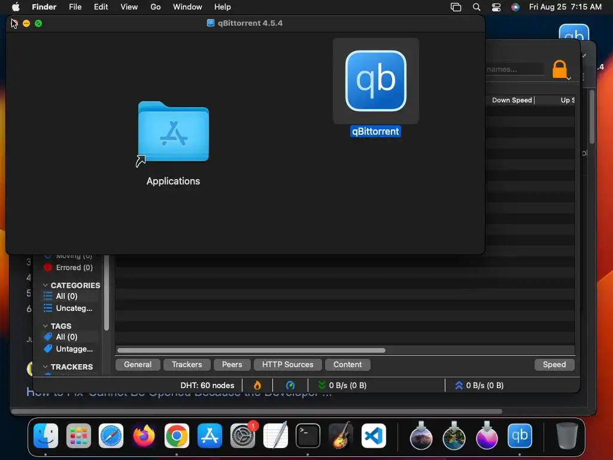
Task: Open the View menu
Action: tap(129, 7)
